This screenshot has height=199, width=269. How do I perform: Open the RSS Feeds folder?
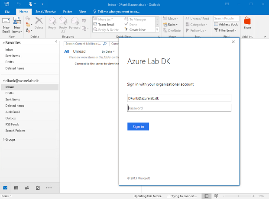point(12,125)
